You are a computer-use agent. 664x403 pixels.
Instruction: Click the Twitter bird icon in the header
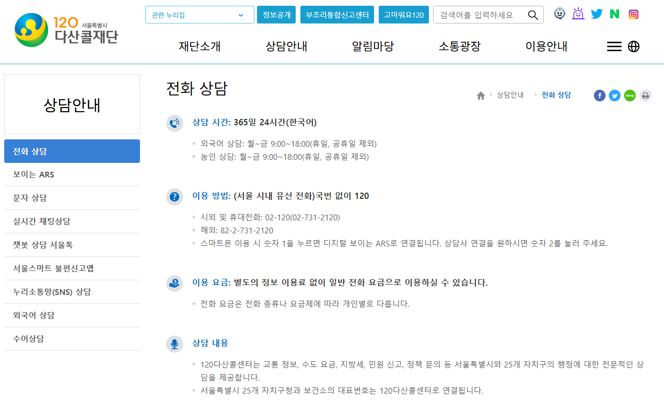[x=597, y=14]
